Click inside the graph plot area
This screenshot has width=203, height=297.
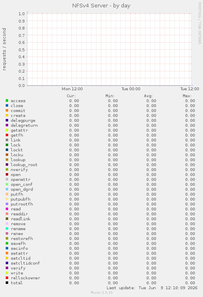coord(109,50)
